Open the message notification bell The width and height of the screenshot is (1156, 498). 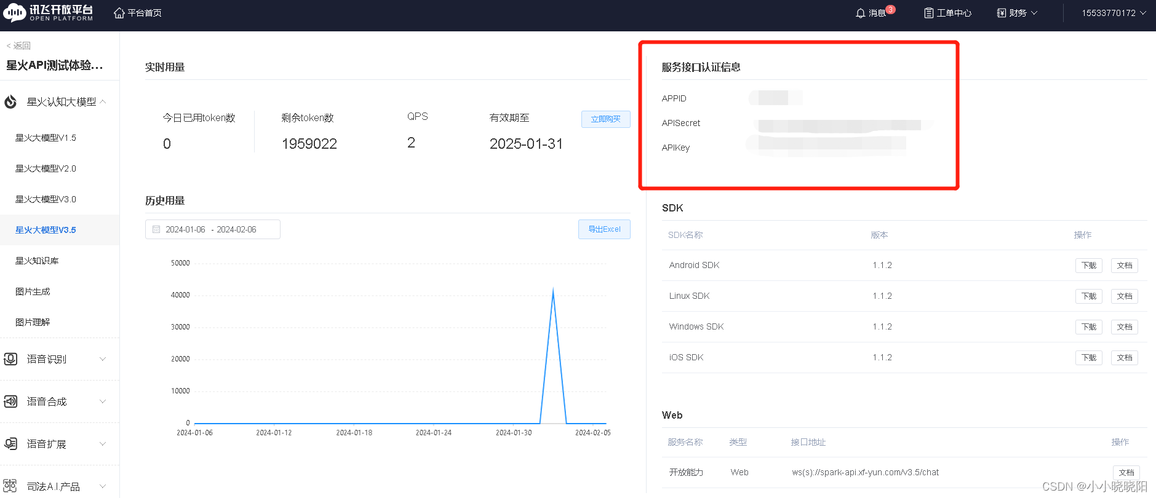tap(861, 13)
